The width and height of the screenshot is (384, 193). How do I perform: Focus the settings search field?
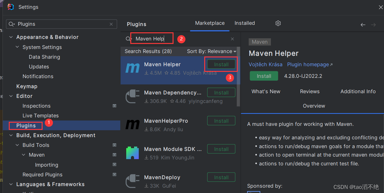pyautogui.click(x=62, y=24)
